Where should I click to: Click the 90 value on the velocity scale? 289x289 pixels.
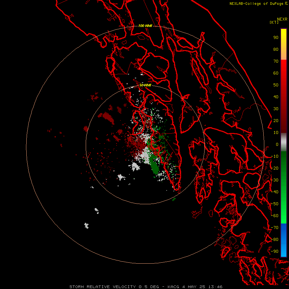pos(276,38)
